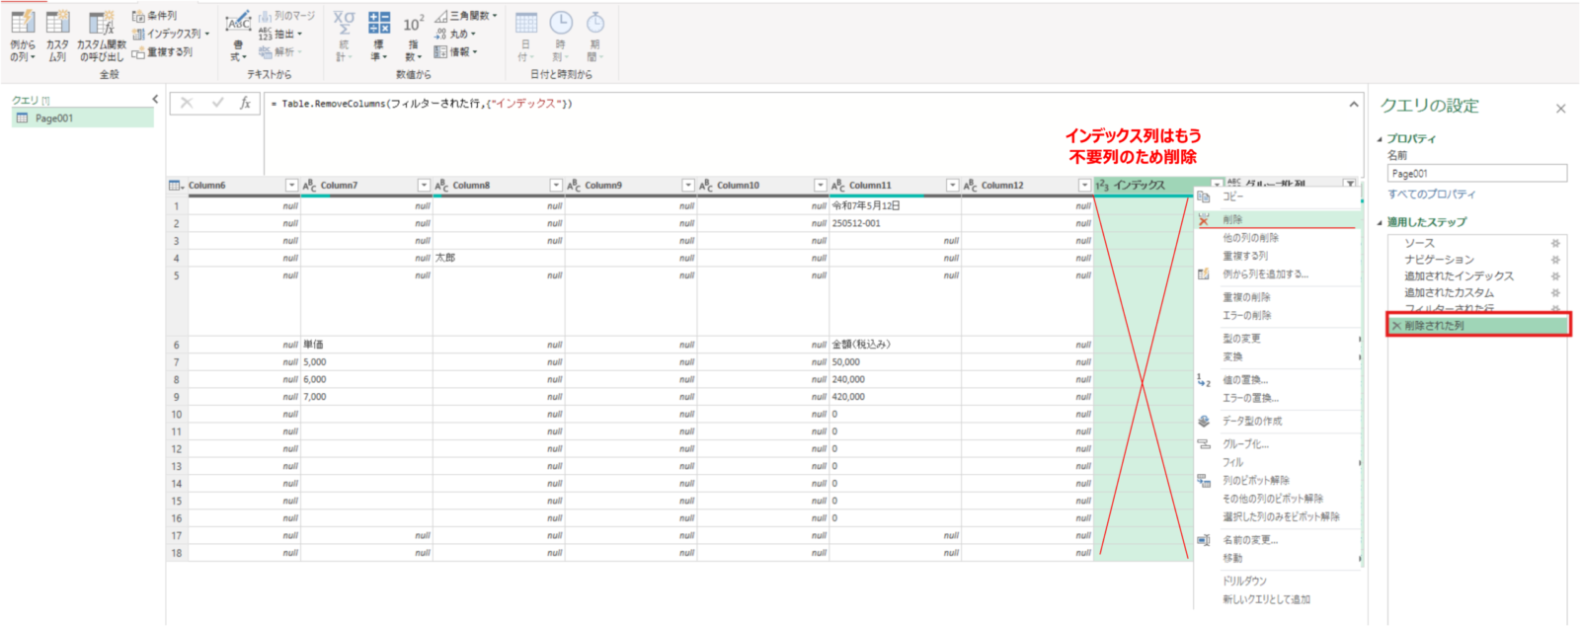Collapse the プロパティ section
The image size is (1580, 626).
(x=1381, y=139)
